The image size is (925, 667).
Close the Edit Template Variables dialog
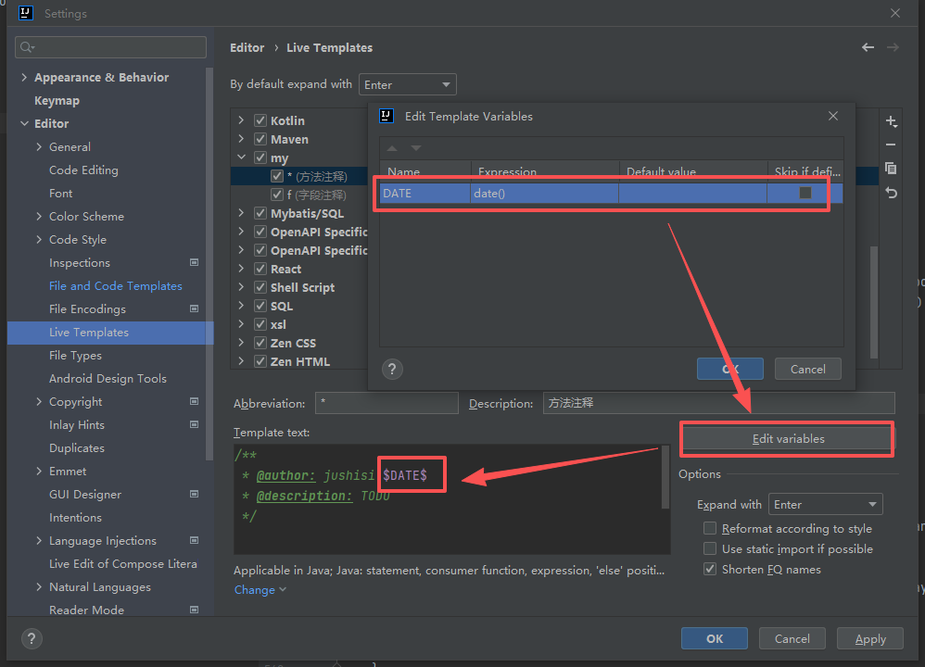(833, 116)
